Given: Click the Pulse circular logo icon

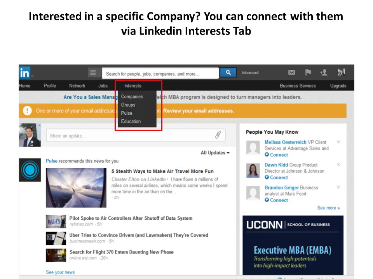Looking at the screenshot, I should [x=30, y=170].
